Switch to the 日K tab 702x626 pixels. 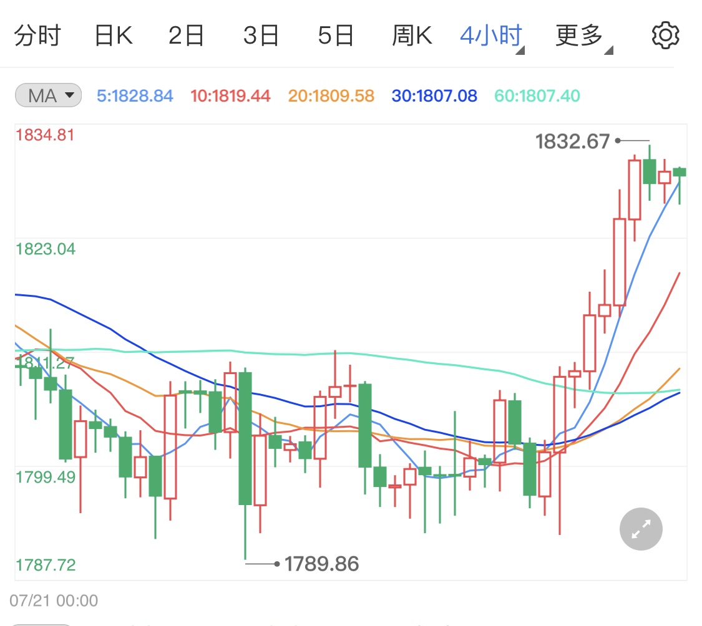[114, 36]
